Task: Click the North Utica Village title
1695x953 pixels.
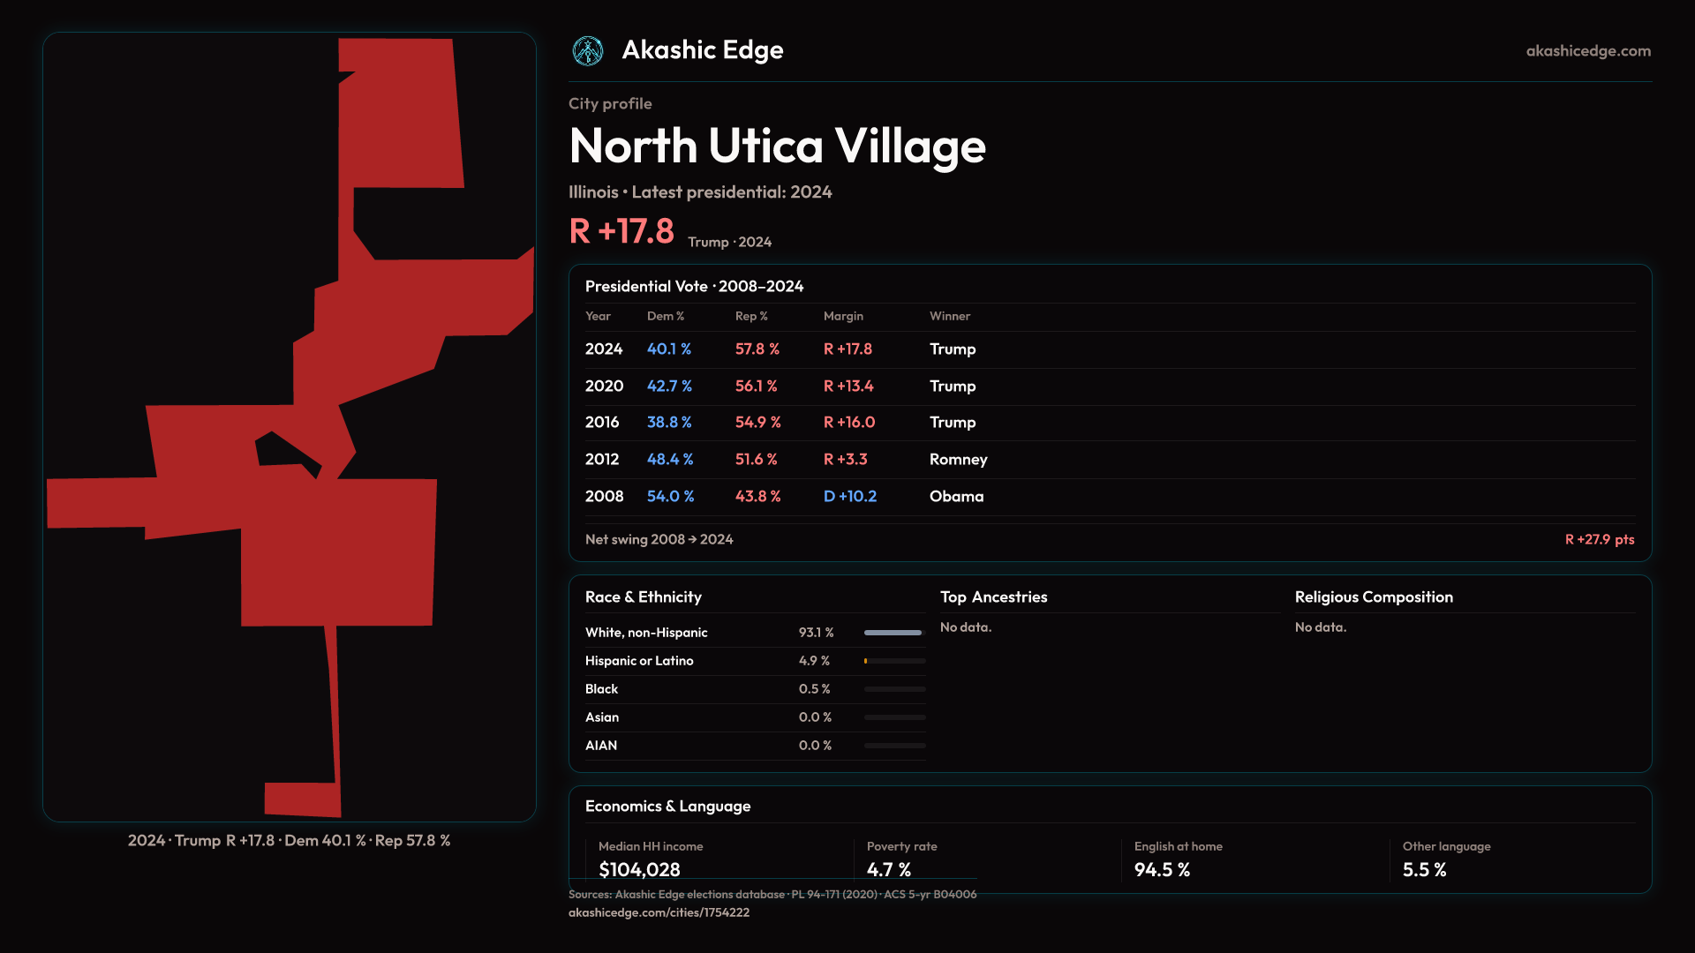Action: [x=777, y=146]
